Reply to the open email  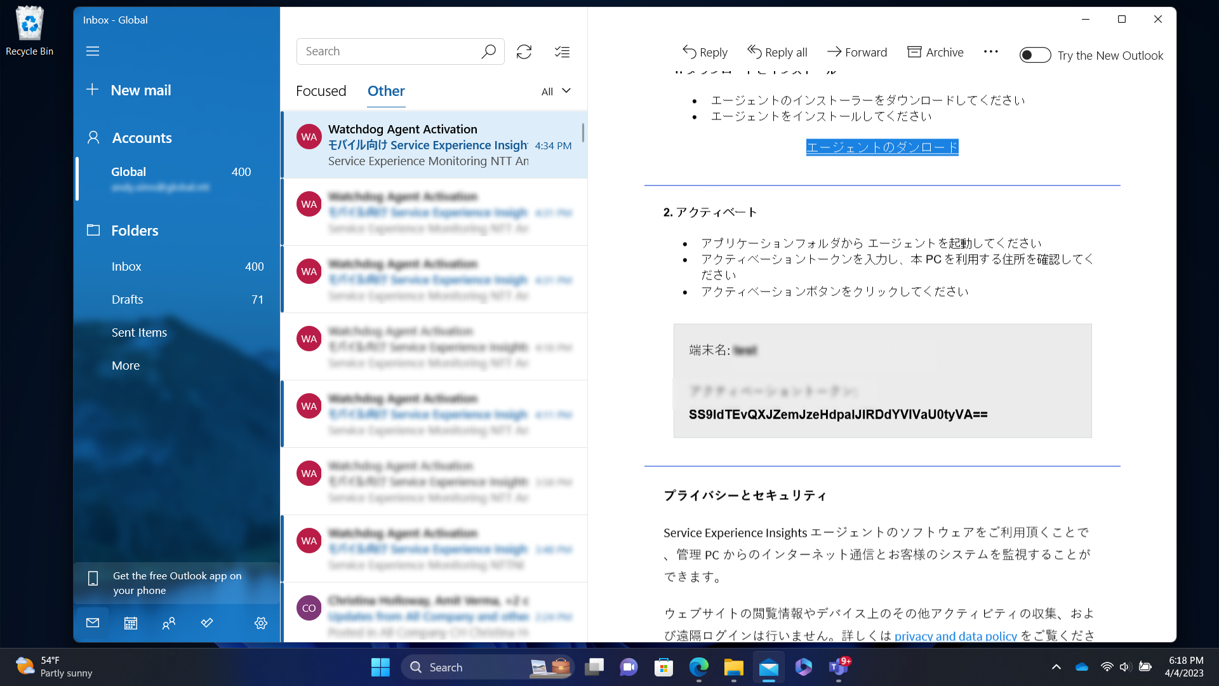[x=705, y=52]
